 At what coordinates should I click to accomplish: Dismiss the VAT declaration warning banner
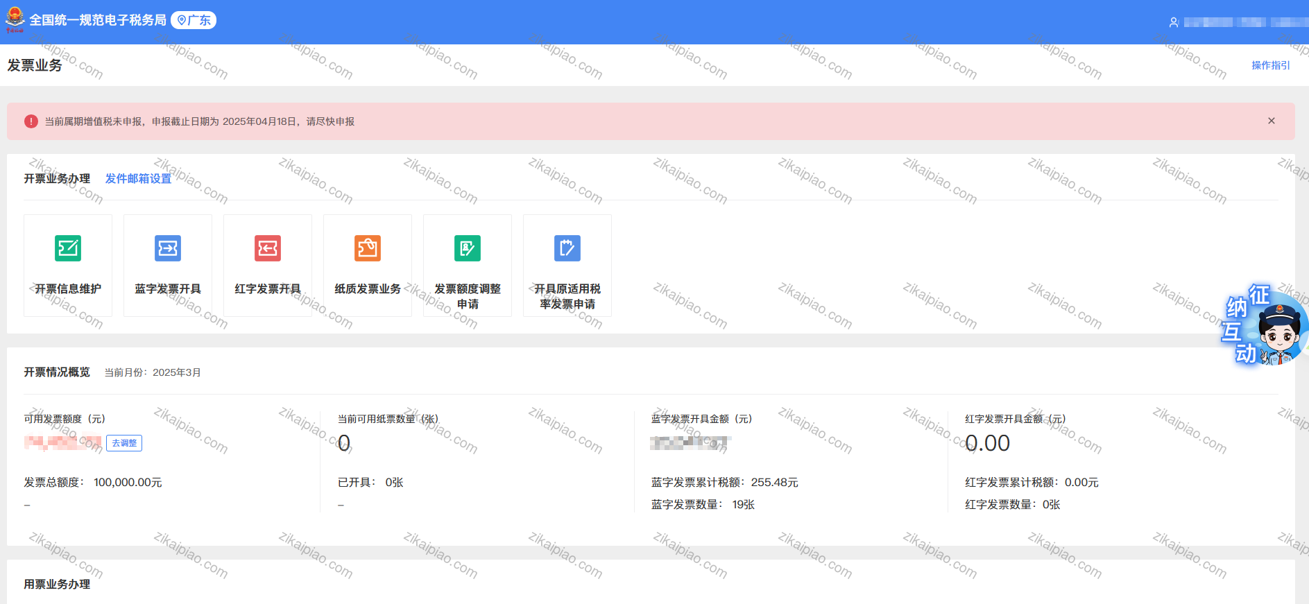1272,121
